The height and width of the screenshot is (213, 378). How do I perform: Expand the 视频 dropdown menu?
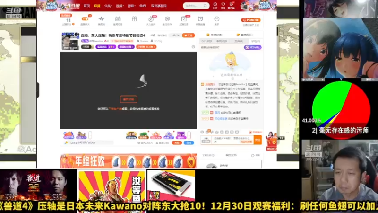[x=120, y=6]
